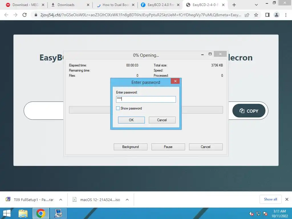Screen dimensions: 292x219
Task: Open the Chrome profile menu
Action: [277, 15]
